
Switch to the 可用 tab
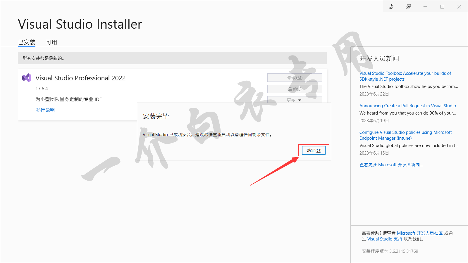click(51, 42)
